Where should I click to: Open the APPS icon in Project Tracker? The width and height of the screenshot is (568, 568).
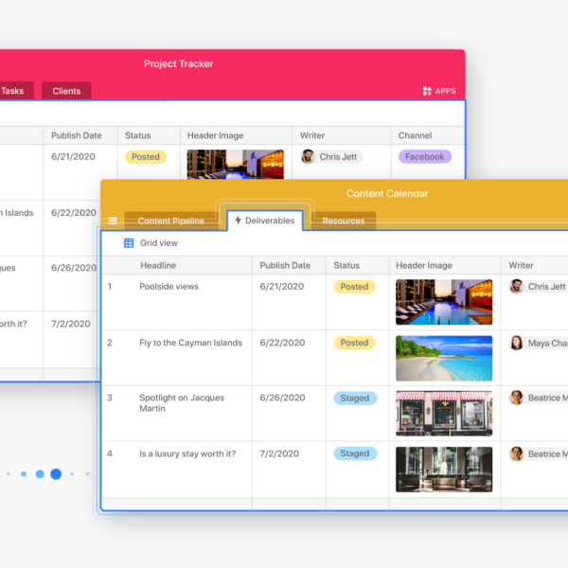[x=427, y=91]
